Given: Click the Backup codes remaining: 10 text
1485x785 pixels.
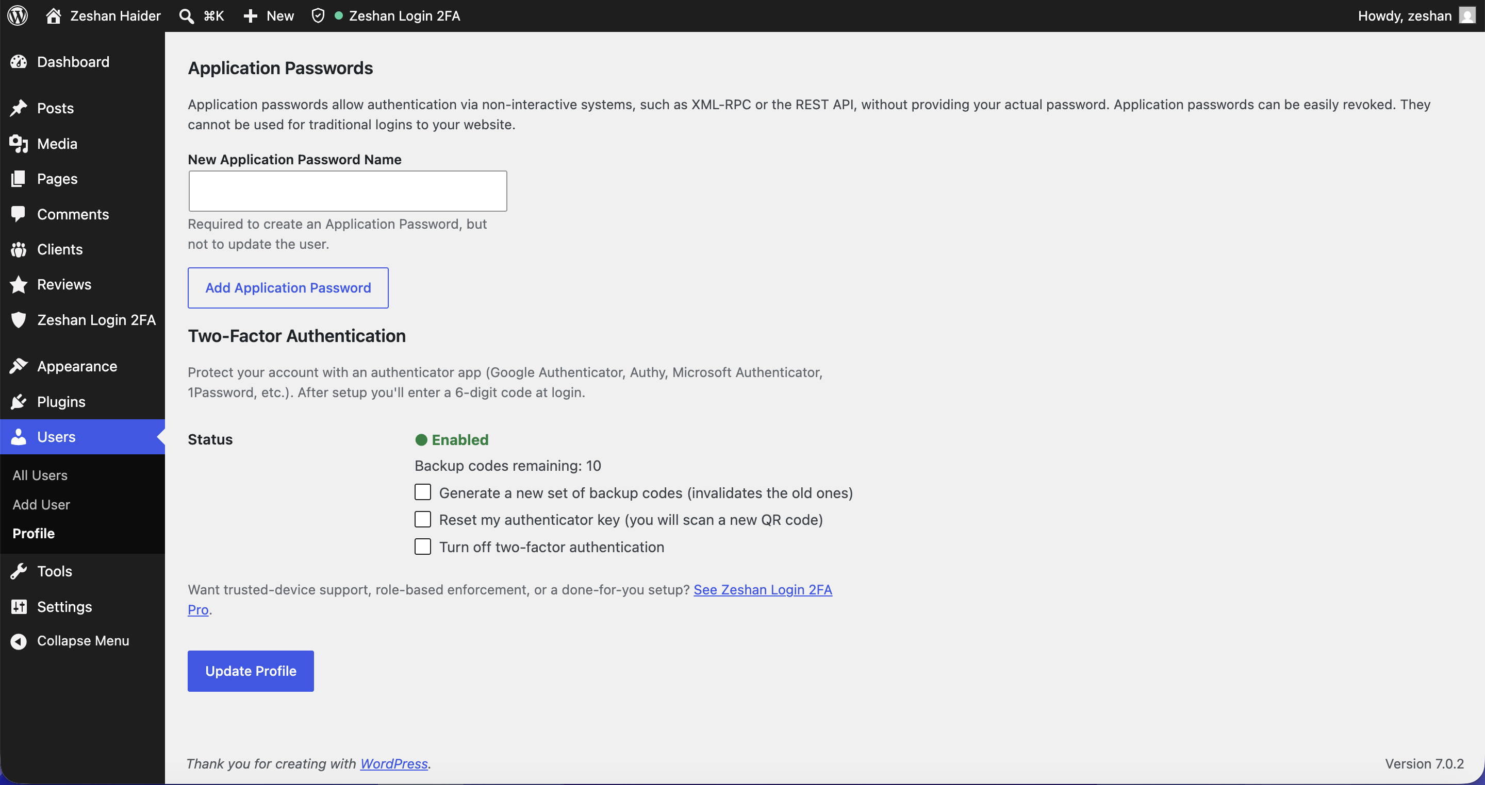Looking at the screenshot, I should pyautogui.click(x=507, y=465).
